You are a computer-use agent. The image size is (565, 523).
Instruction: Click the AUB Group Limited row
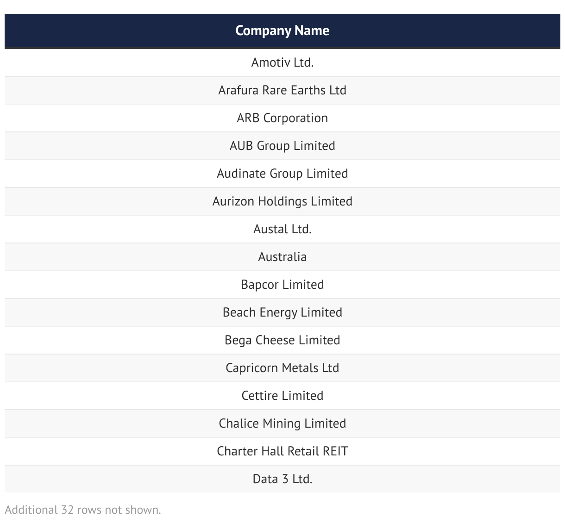pos(282,146)
